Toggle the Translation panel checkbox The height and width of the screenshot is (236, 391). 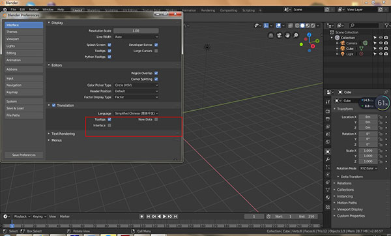(x=53, y=105)
